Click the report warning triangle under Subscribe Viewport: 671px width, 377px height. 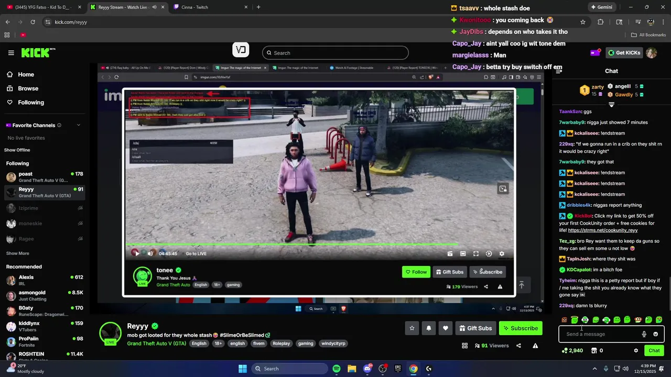[x=535, y=346]
